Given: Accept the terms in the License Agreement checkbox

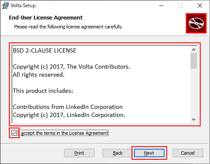Looking at the screenshot, I should [x=14, y=133].
